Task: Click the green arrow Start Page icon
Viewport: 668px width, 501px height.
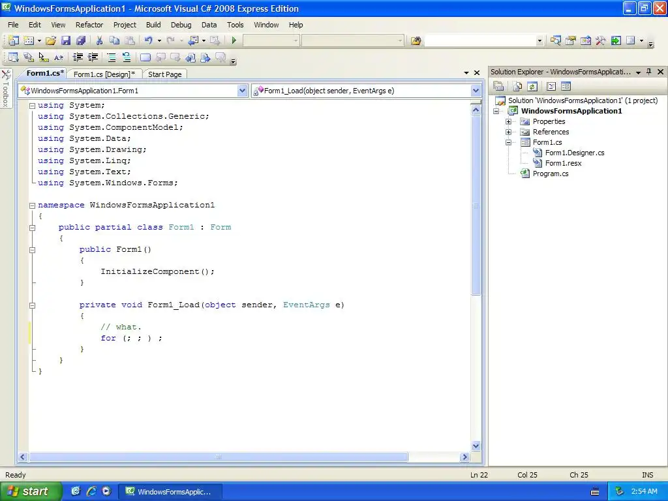Action: pyautogui.click(x=616, y=40)
